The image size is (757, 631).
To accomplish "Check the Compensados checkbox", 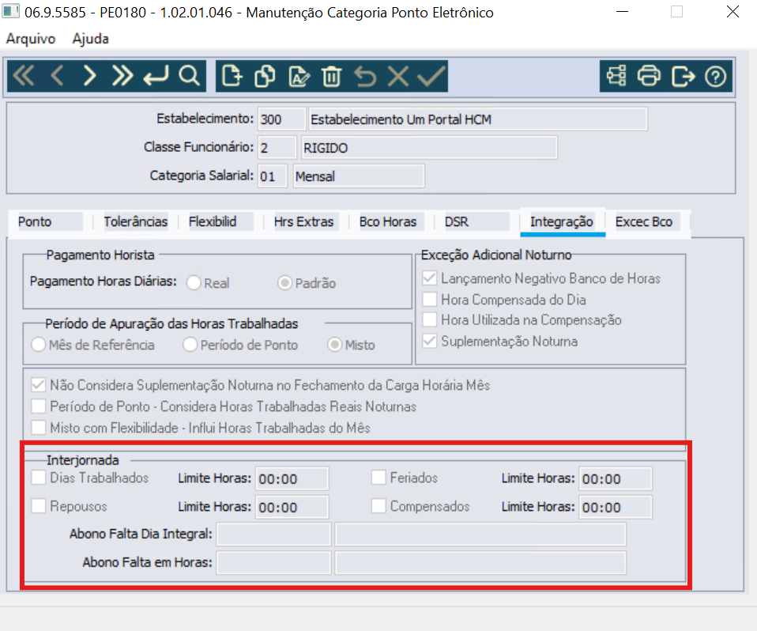I will point(378,506).
